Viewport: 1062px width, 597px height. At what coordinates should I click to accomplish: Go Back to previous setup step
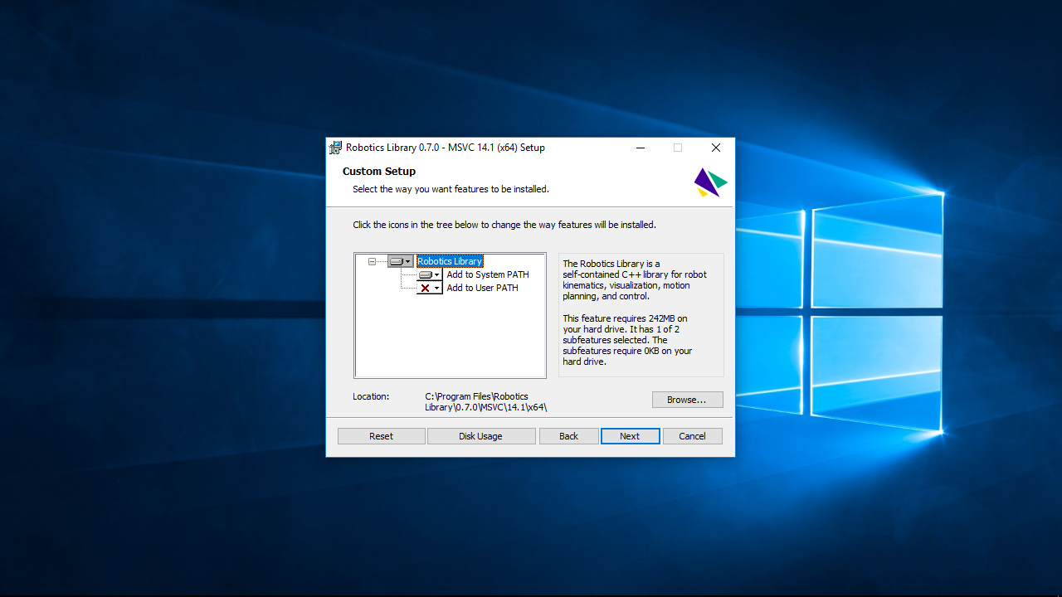coord(568,436)
